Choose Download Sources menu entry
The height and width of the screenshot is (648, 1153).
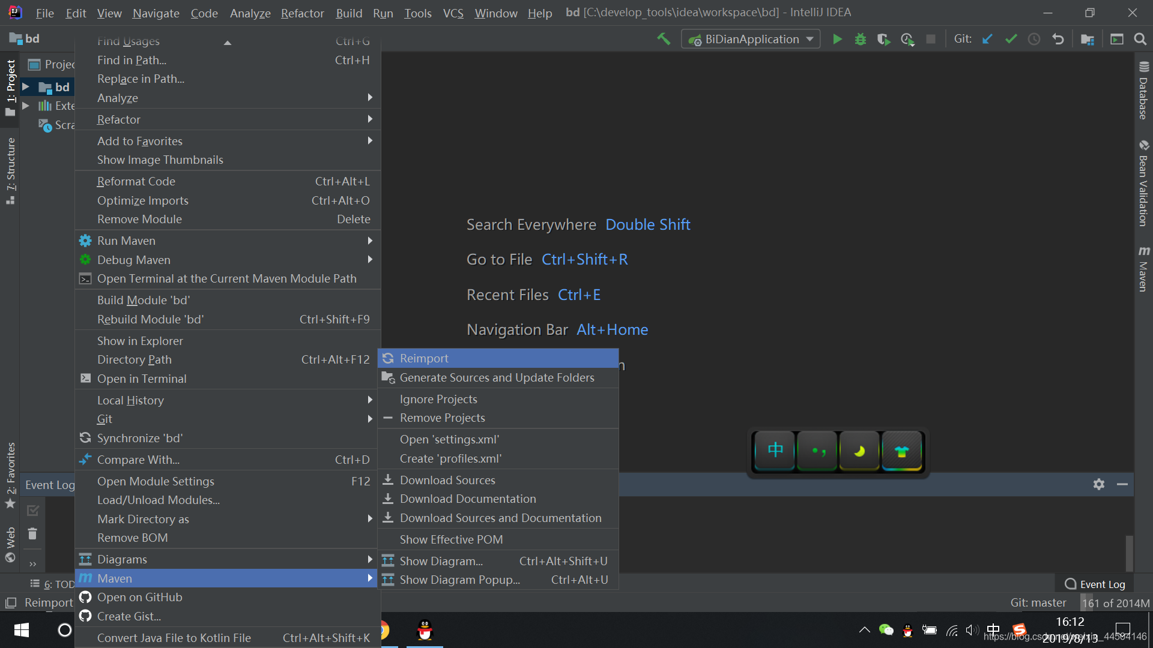pos(498,480)
